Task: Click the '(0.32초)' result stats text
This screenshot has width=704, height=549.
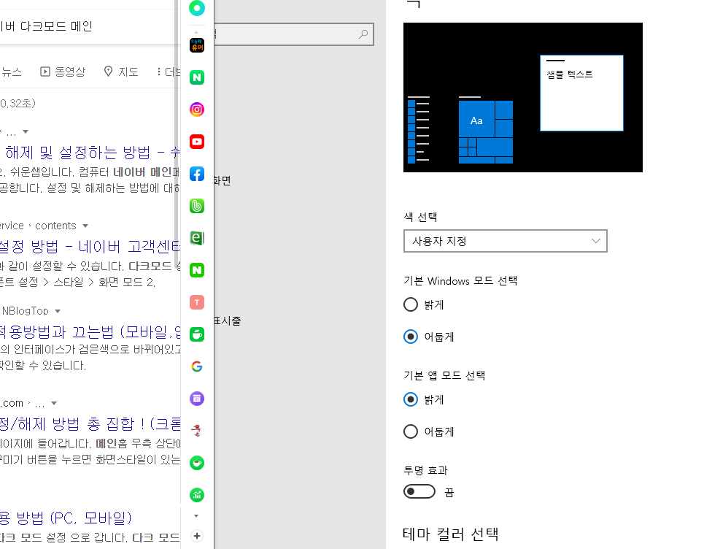Action: (x=17, y=104)
